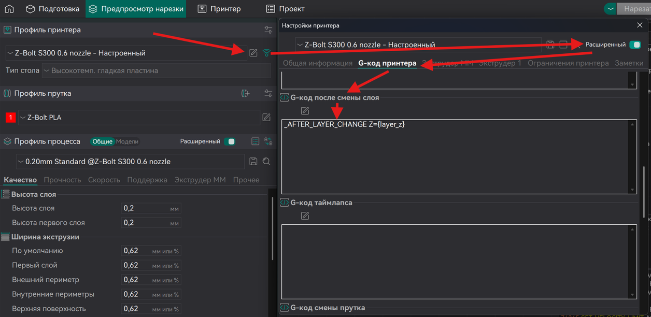Click the filament spool section icon
Image resolution: width=651 pixels, height=317 pixels.
click(x=7, y=94)
